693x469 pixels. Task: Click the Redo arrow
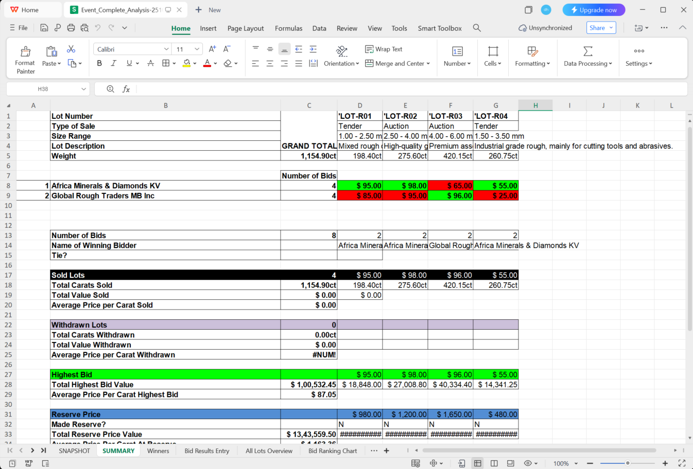click(x=111, y=28)
